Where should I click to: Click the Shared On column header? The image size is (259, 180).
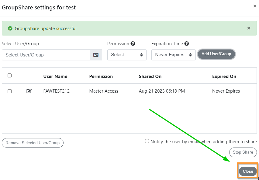pos(150,76)
